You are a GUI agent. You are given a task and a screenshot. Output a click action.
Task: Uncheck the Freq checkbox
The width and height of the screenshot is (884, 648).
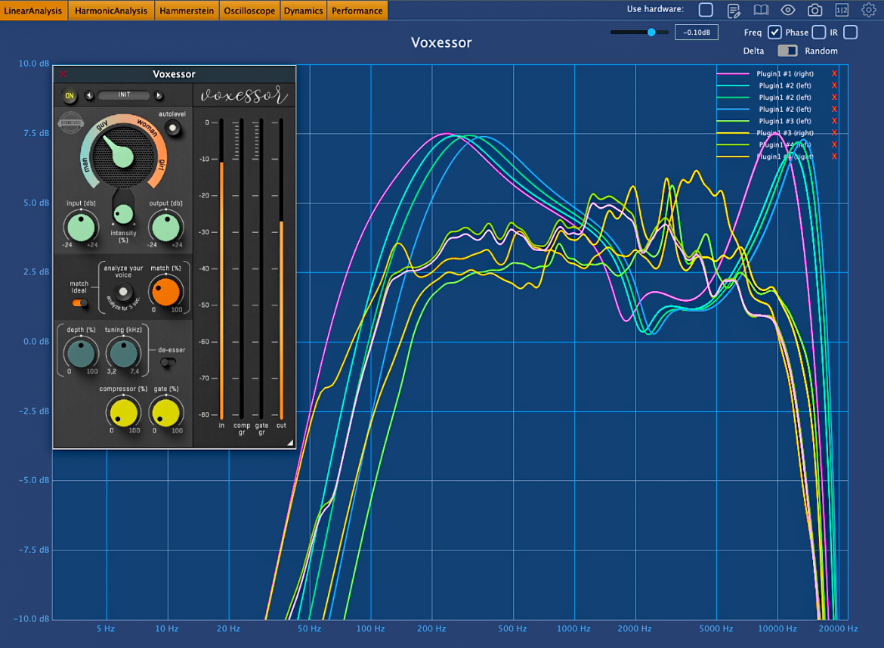point(774,33)
